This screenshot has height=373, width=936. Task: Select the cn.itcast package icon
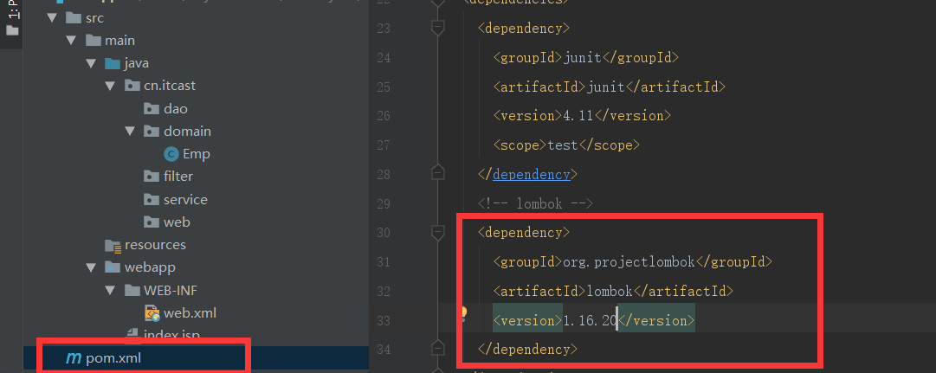(x=132, y=86)
